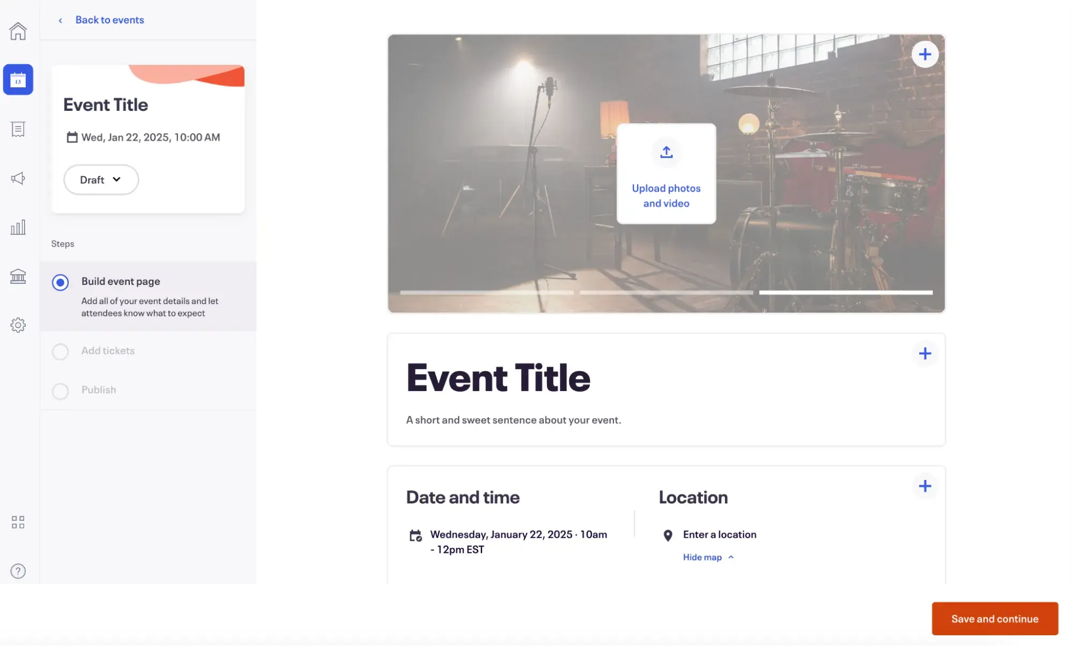Image resolution: width=1072 pixels, height=646 pixels.
Task: Open the Draft status dropdown
Action: (x=101, y=179)
